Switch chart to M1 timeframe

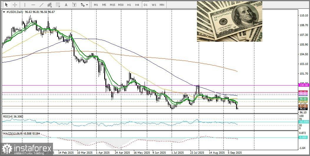96,5
